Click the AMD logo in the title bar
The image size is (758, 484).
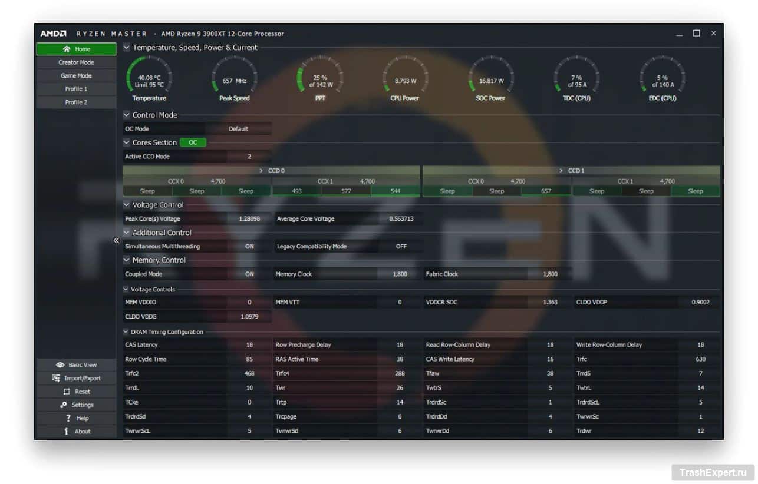53,34
